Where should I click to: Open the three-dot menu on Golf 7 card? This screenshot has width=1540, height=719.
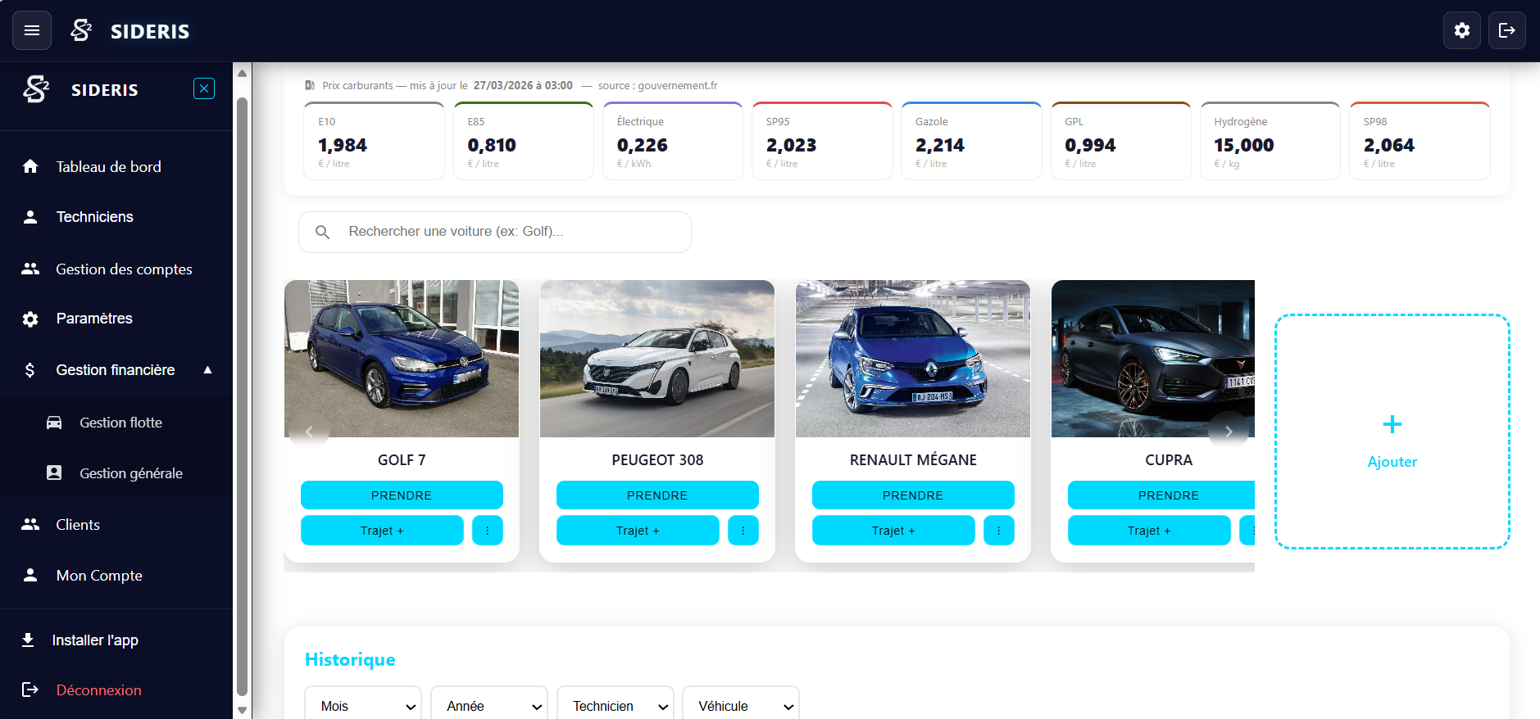488,530
